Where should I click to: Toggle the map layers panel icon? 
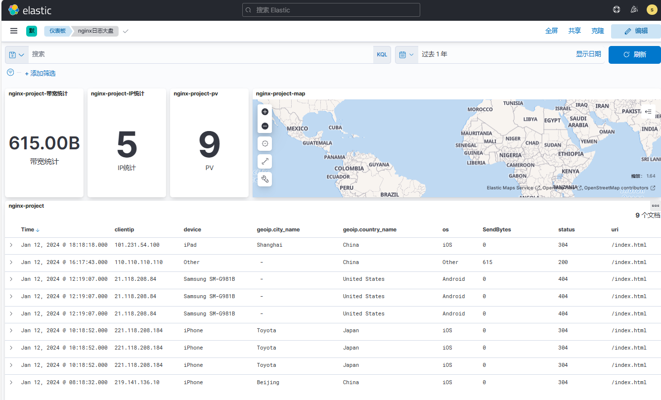coord(648,112)
